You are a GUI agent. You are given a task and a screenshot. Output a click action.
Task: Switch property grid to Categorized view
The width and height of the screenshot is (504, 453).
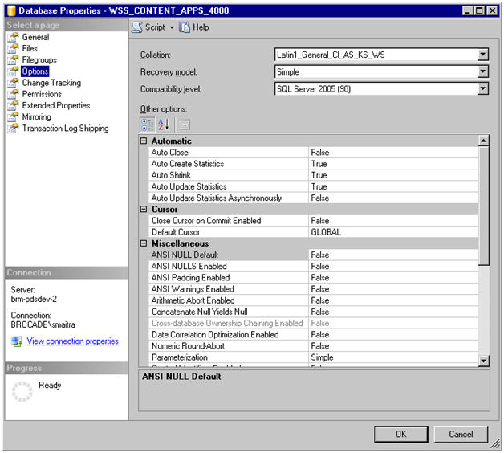(x=148, y=124)
